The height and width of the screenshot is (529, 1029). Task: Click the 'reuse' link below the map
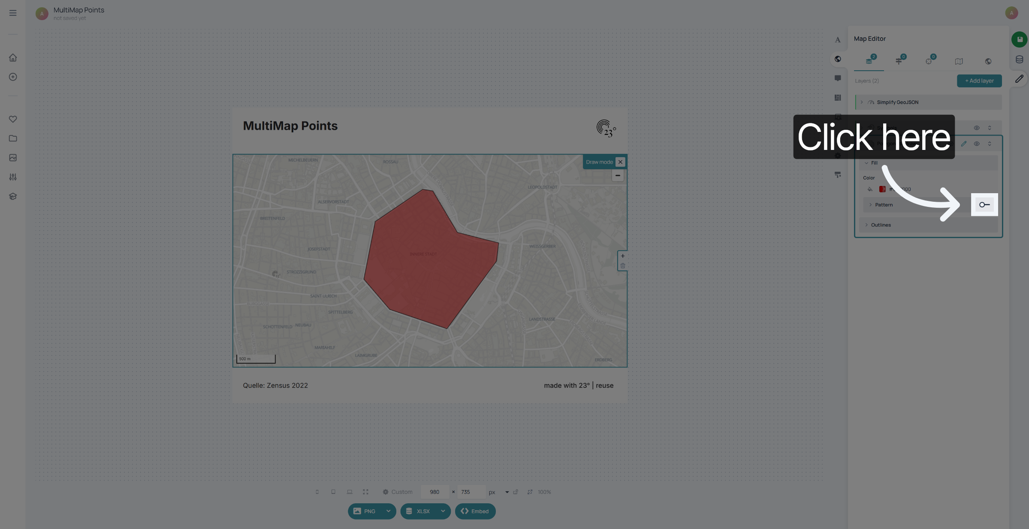[x=604, y=386]
